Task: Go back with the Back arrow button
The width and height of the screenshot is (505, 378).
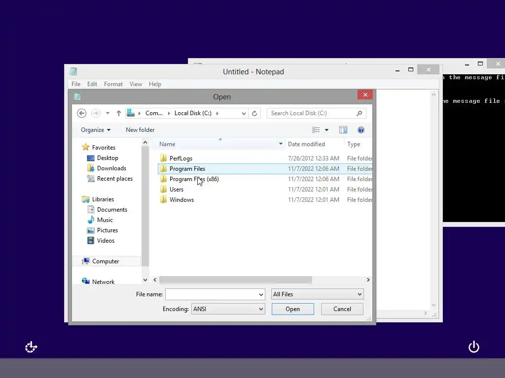Action: (81, 113)
